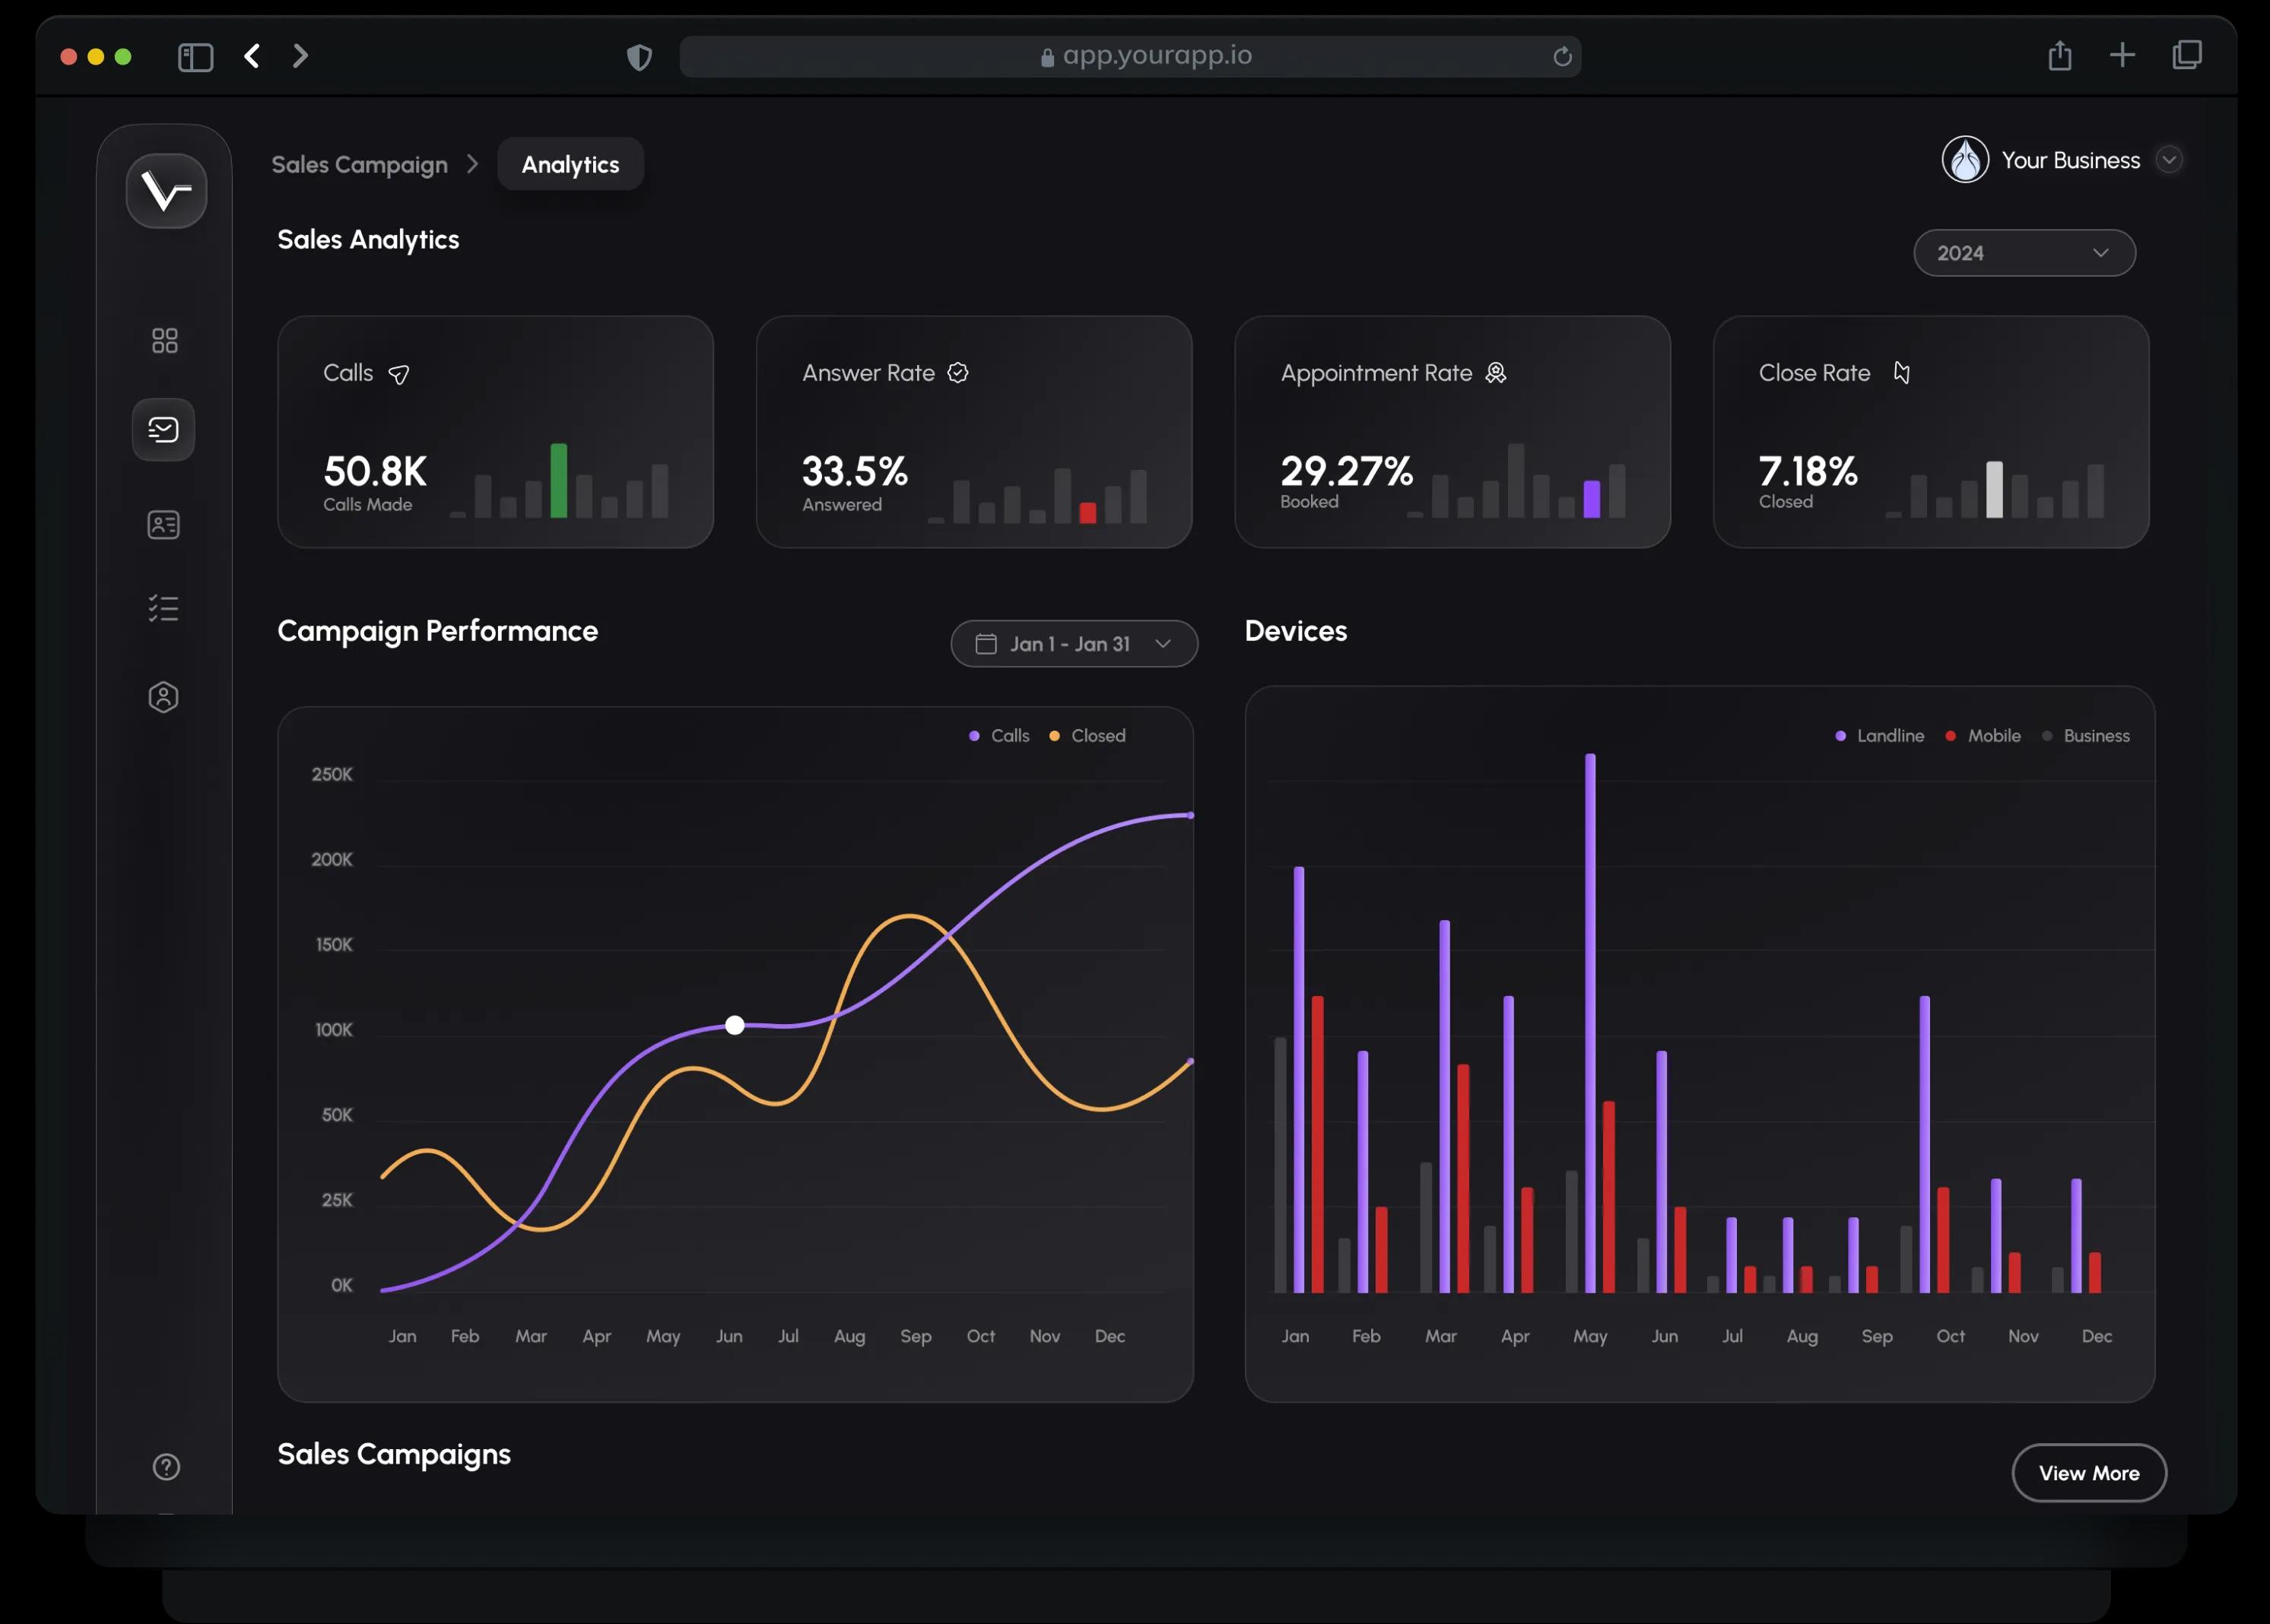Click the red bar in Answer Rate mini chart
The width and height of the screenshot is (2270, 1624).
click(1088, 513)
